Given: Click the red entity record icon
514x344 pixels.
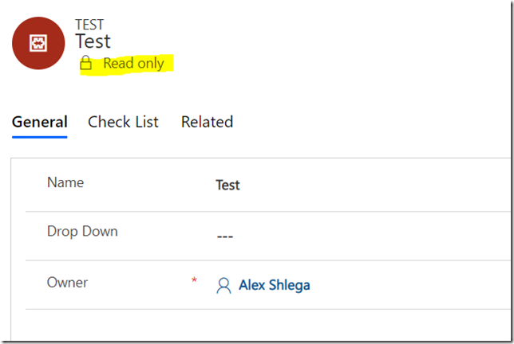Looking at the screenshot, I should coord(38,43).
